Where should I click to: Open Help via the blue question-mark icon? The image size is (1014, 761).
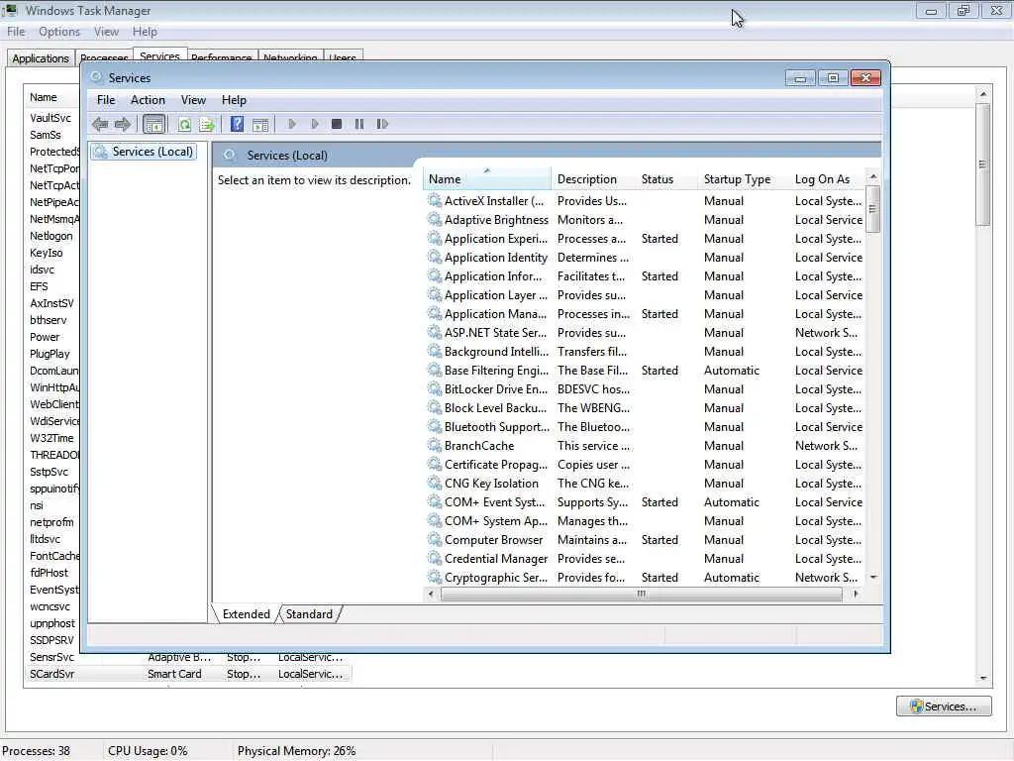(238, 124)
